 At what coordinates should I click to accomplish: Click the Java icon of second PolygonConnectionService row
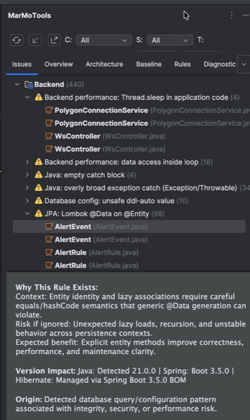(x=49, y=123)
